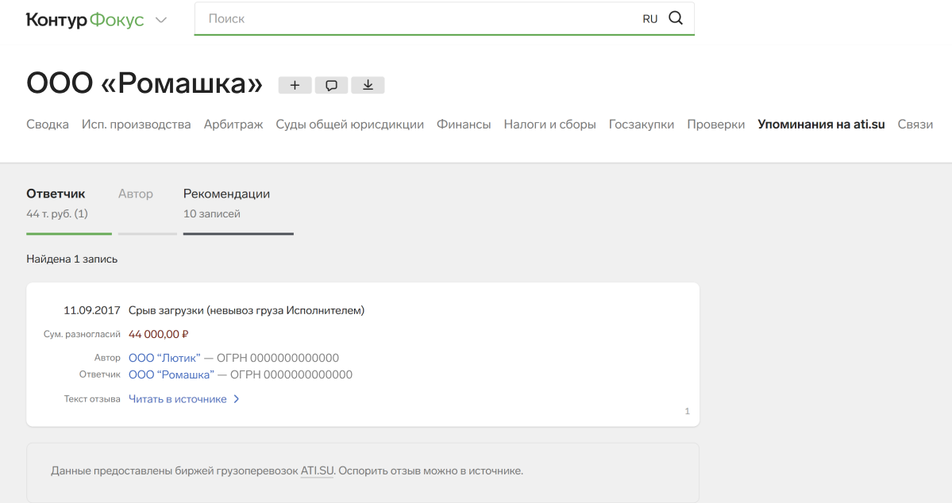This screenshot has height=503, width=952.
Task: Click the magnifier search icon
Action: (676, 18)
